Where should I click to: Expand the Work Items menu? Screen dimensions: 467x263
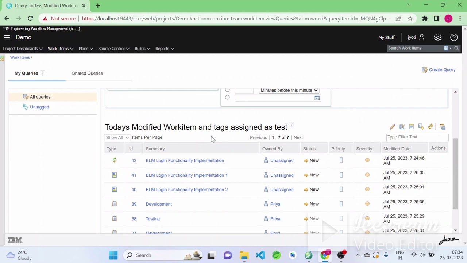coord(61,49)
